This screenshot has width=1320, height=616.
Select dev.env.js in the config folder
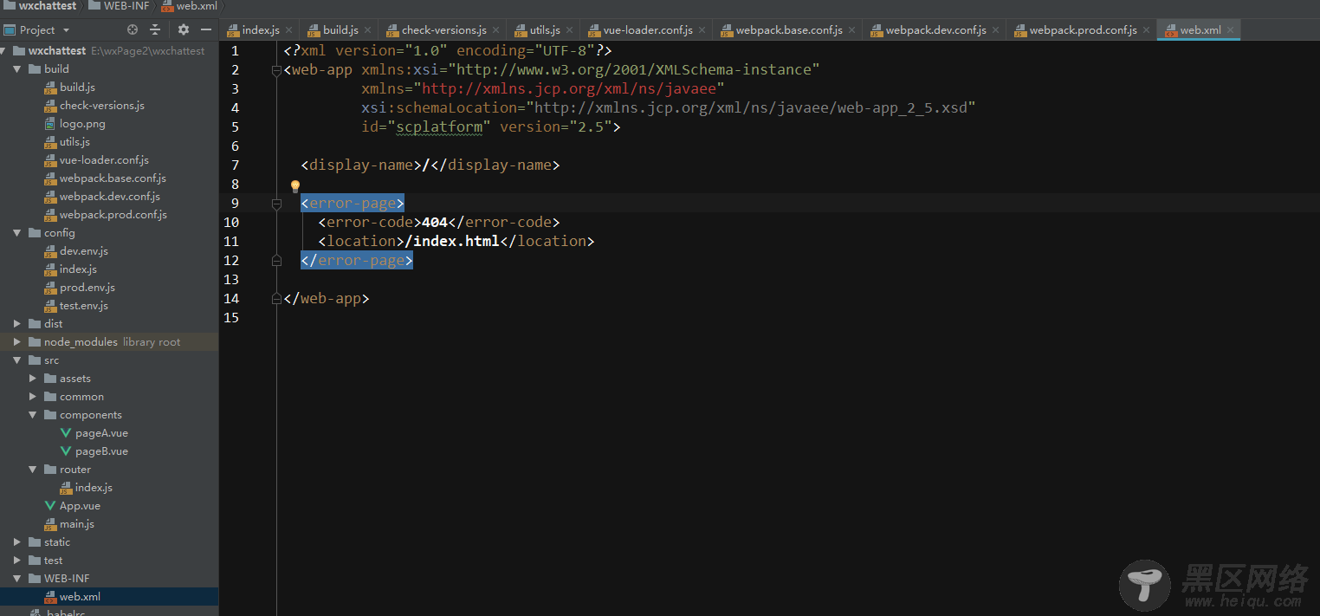coord(84,251)
